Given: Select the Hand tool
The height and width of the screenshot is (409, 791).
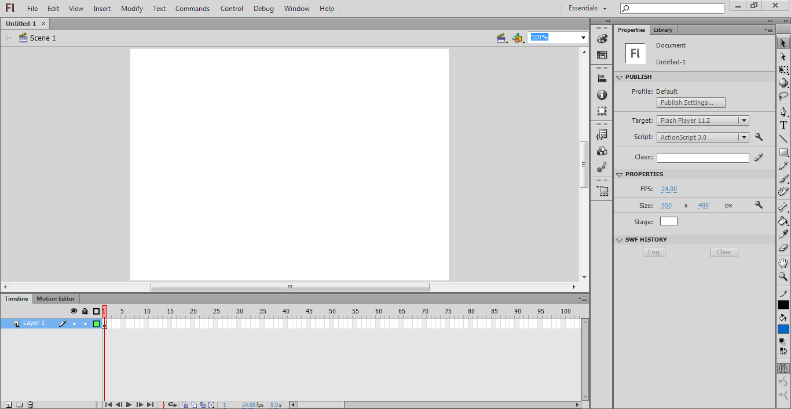Looking at the screenshot, I should 783,263.
